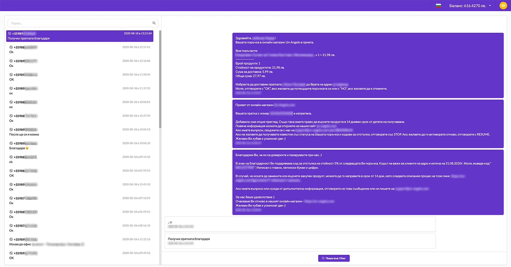
Task: Open conversation from 2020-08-18 12:57:41
Action: tap(80, 50)
